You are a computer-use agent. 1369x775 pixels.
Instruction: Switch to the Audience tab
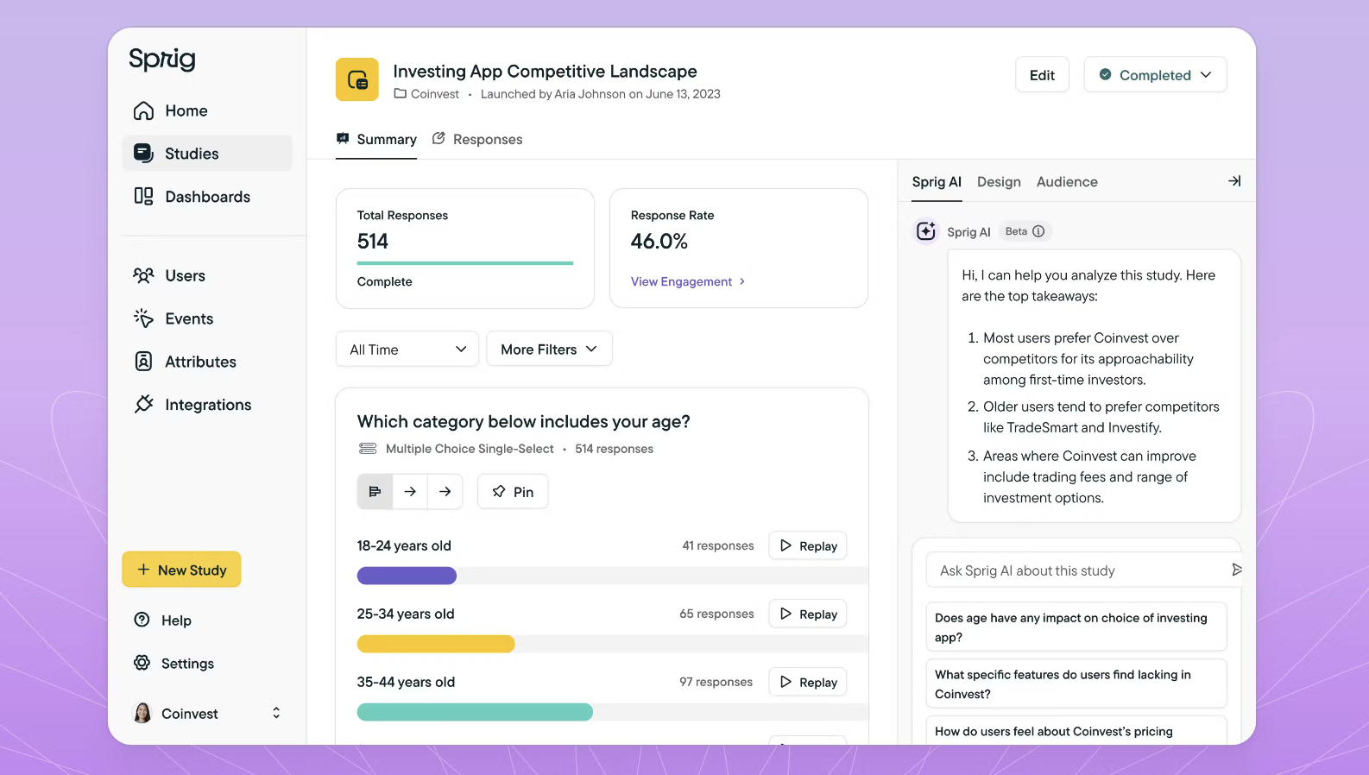point(1067,182)
